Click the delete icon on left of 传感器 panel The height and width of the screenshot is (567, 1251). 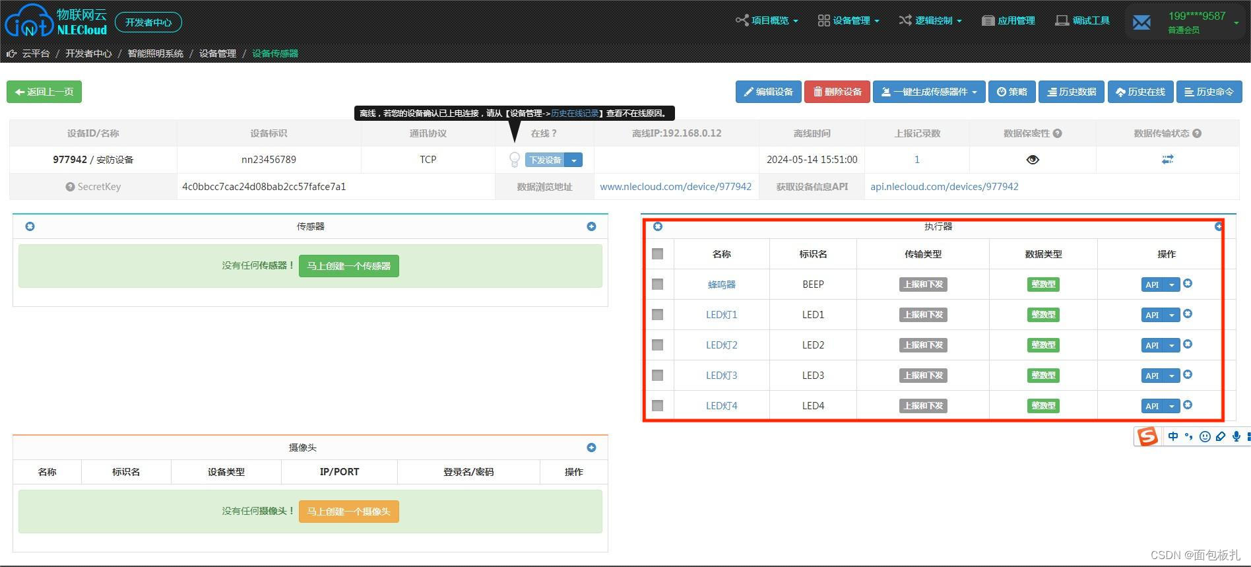30,226
